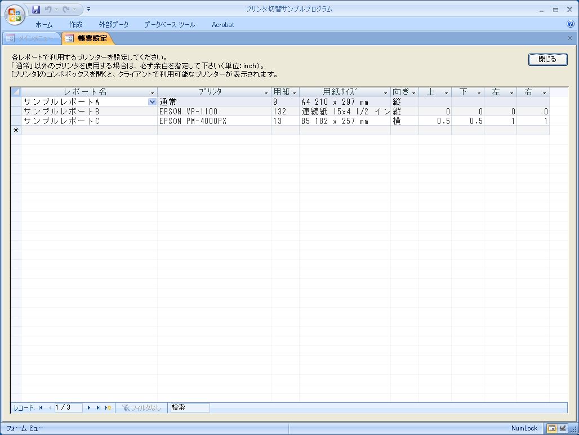The width and height of the screenshot is (579, 435).
Task: Open the 用紙サイズ column header dropdown
Action: (x=386, y=92)
